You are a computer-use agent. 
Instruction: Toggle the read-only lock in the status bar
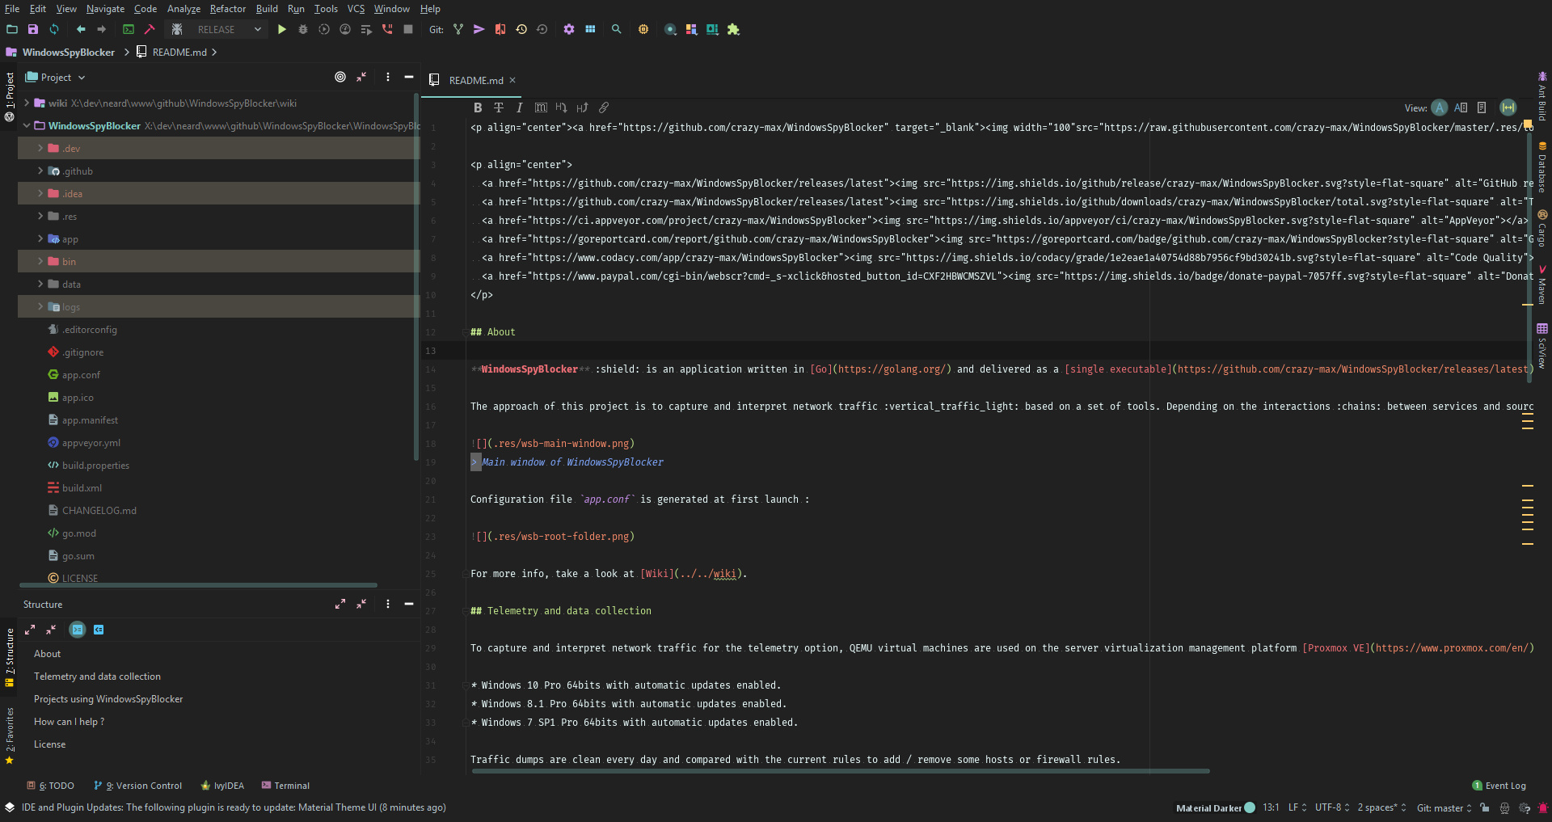click(x=1484, y=807)
